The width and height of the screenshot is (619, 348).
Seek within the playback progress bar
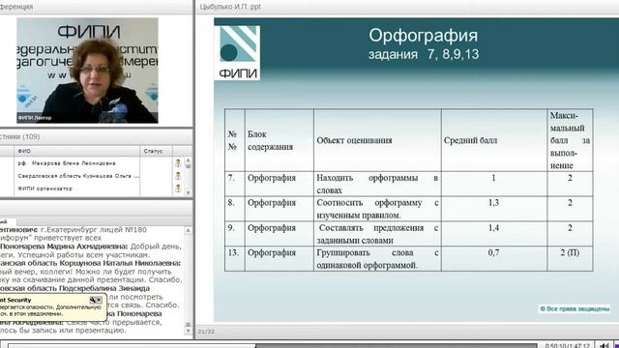(273, 346)
